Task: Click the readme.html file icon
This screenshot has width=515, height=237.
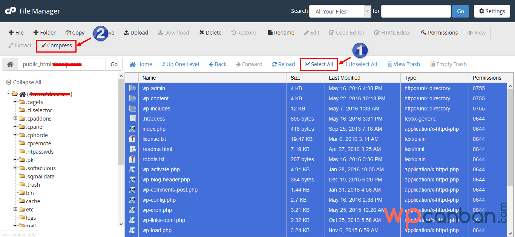Action: (x=132, y=149)
